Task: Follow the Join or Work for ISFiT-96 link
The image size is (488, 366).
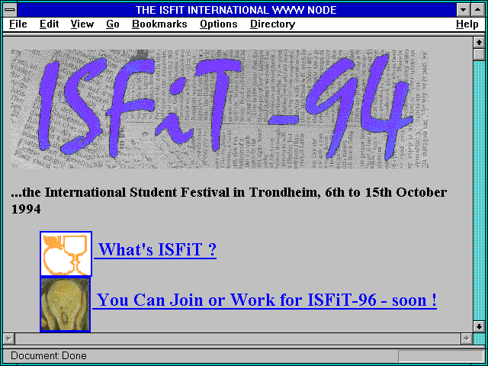Action: coord(265,300)
